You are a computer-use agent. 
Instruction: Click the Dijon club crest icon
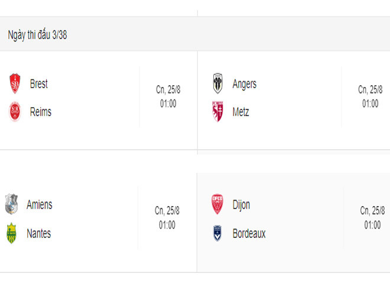(x=217, y=205)
